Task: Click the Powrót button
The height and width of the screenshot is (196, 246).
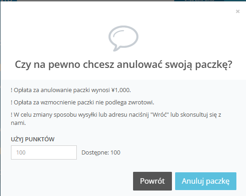Action: [x=152, y=181]
